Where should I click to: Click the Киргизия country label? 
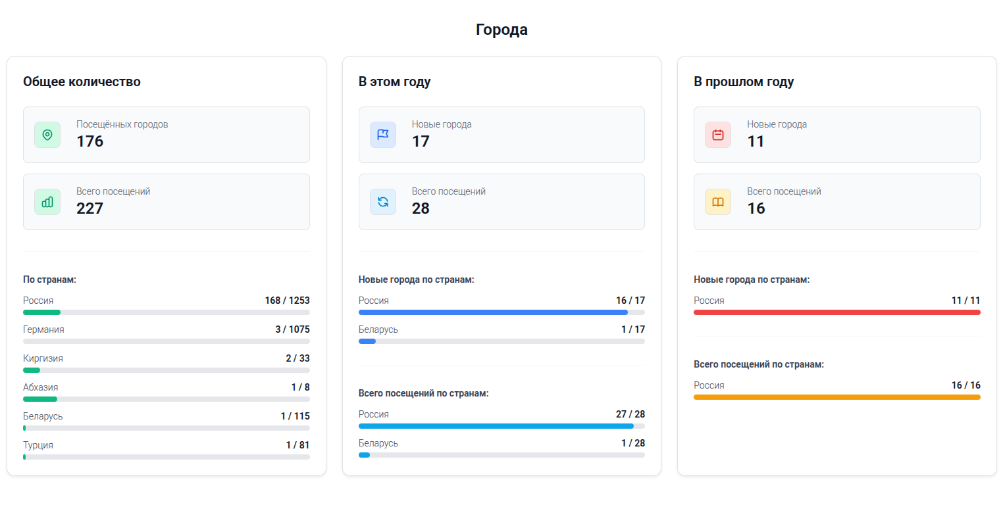coord(43,358)
